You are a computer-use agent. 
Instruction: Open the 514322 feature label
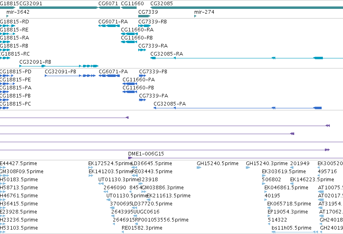coord(278,220)
